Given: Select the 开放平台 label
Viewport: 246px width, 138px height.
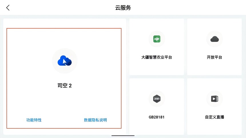Looking at the screenshot, I should pos(215,57).
